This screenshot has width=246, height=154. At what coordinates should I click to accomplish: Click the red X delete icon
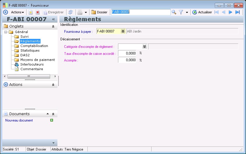click(38, 12)
